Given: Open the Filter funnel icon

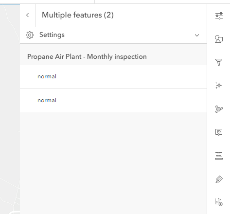Looking at the screenshot, I should 219,62.
